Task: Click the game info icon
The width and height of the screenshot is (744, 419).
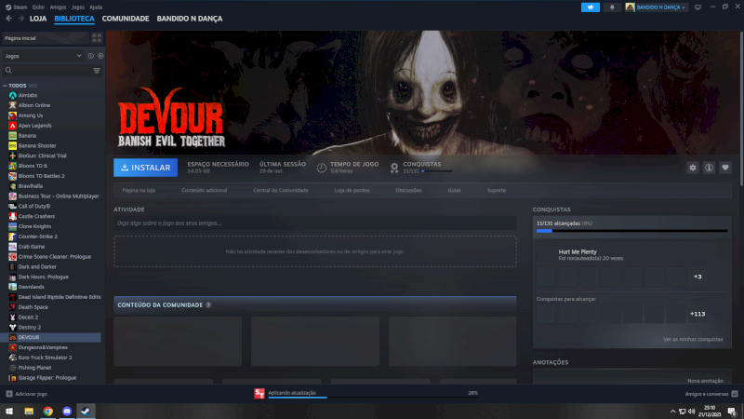Action: 709,168
